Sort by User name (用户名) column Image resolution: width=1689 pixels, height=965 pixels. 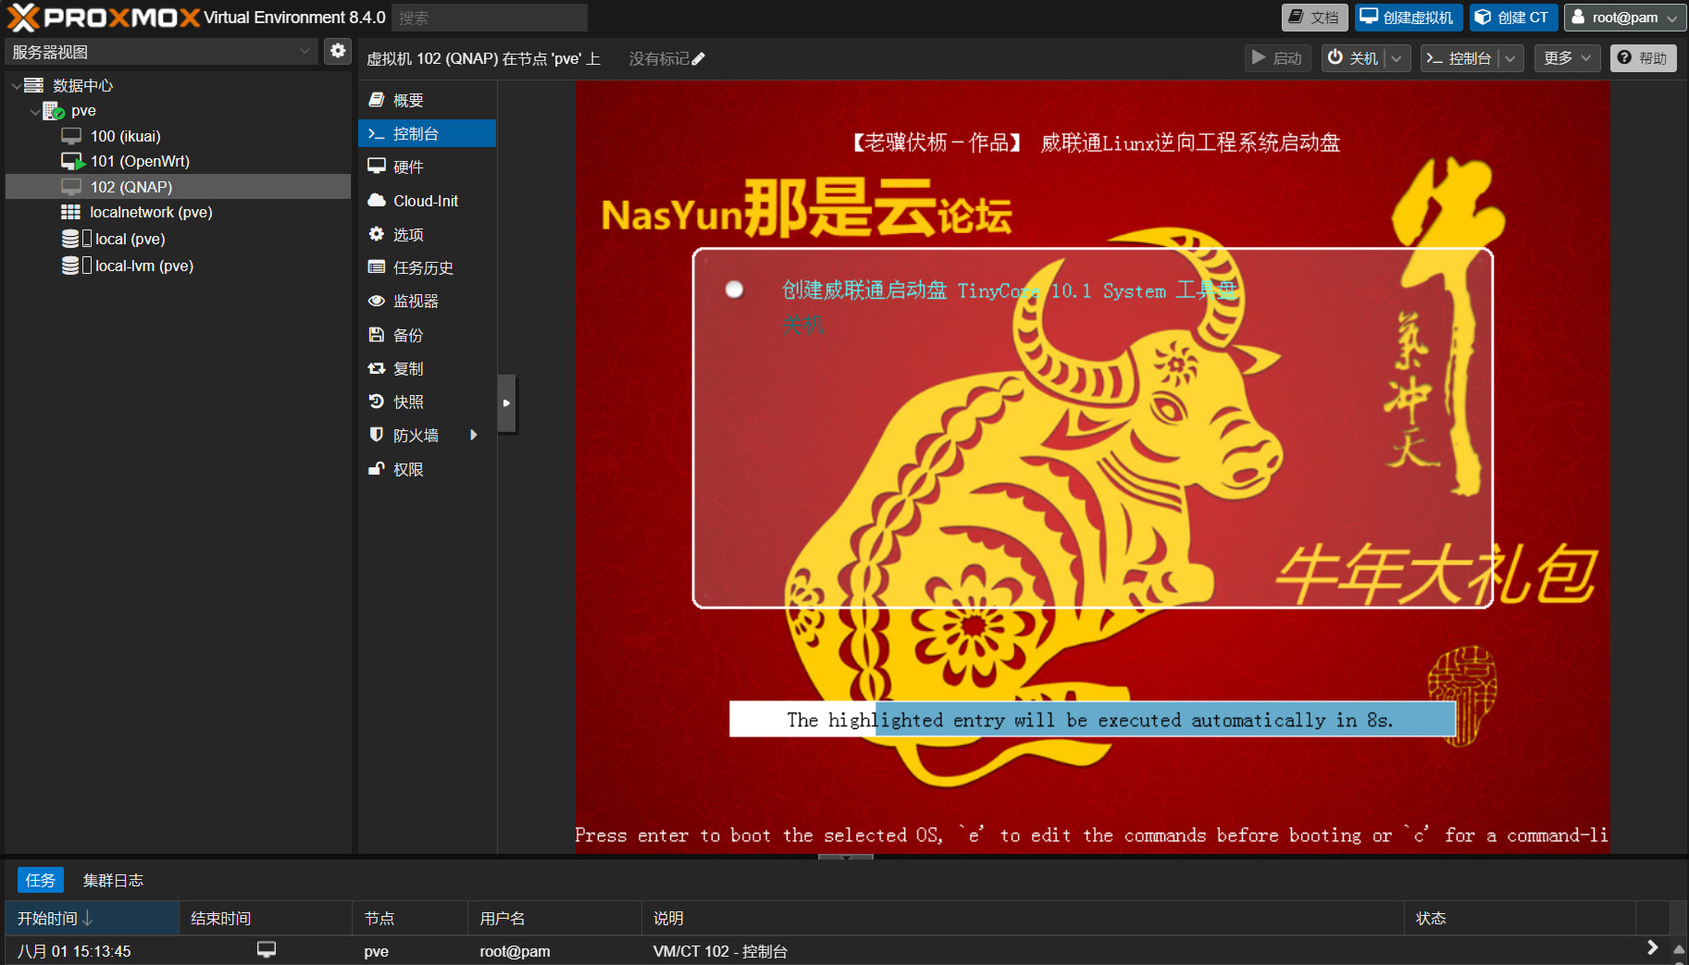[x=554, y=919]
